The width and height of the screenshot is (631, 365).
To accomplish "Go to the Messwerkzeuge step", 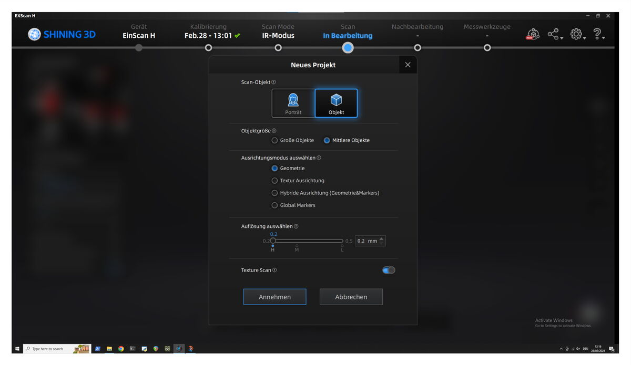I will [487, 32].
